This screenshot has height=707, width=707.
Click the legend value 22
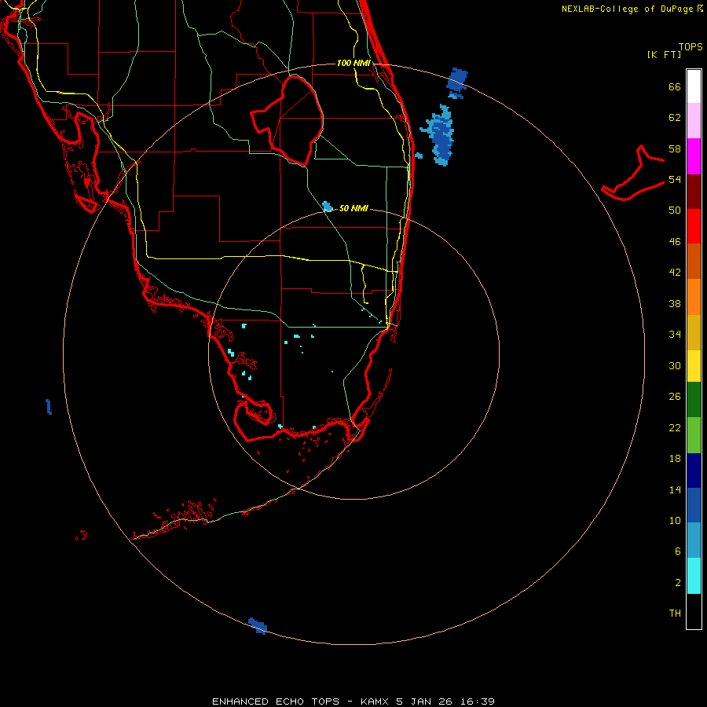675,427
